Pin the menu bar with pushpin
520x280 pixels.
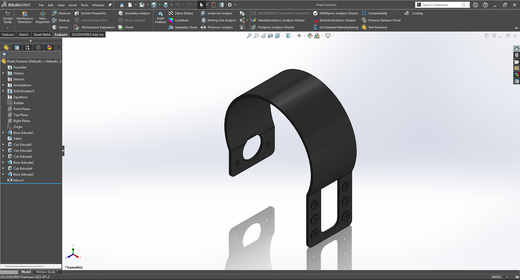click(x=110, y=5)
